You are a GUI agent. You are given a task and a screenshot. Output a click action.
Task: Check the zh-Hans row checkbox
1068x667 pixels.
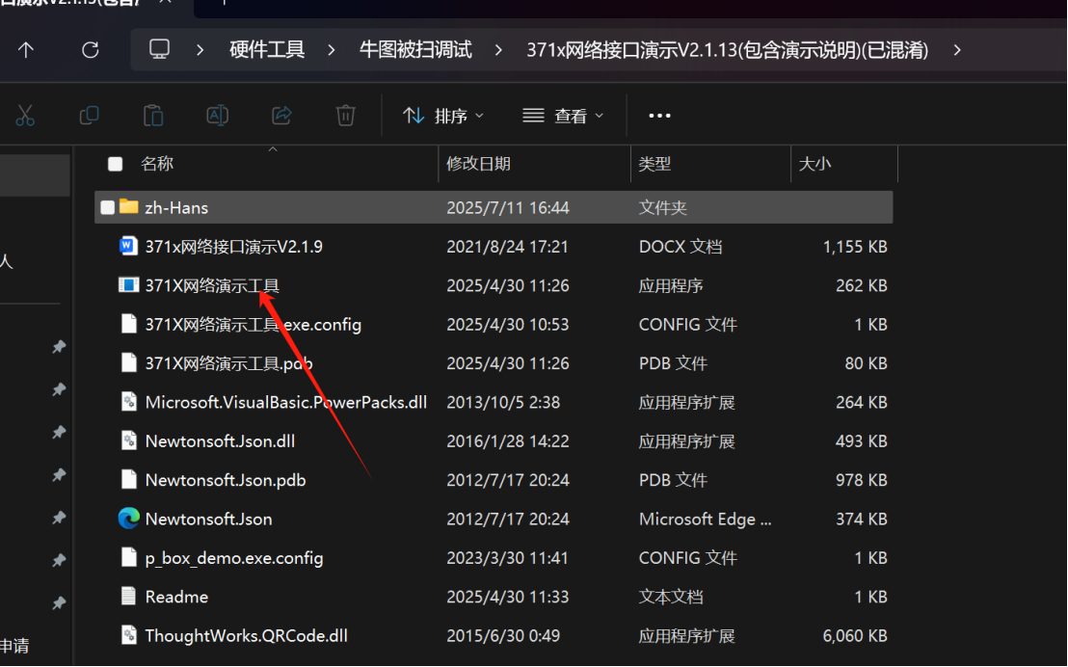pyautogui.click(x=108, y=207)
